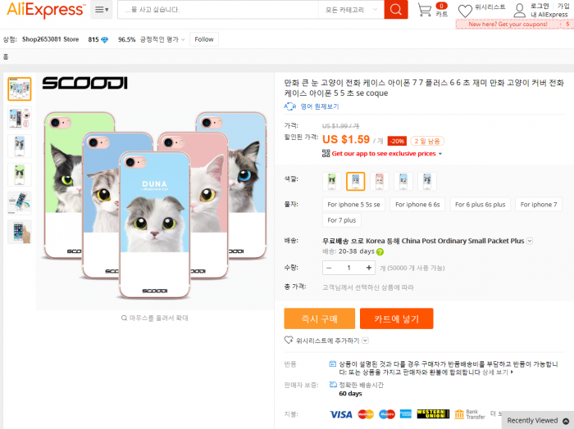Click the home tab under the store bar

(x=6, y=56)
